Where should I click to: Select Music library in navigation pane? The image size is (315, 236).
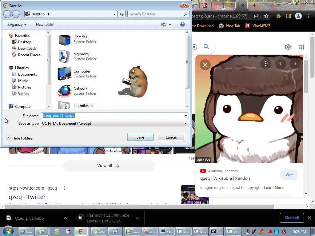(23, 81)
